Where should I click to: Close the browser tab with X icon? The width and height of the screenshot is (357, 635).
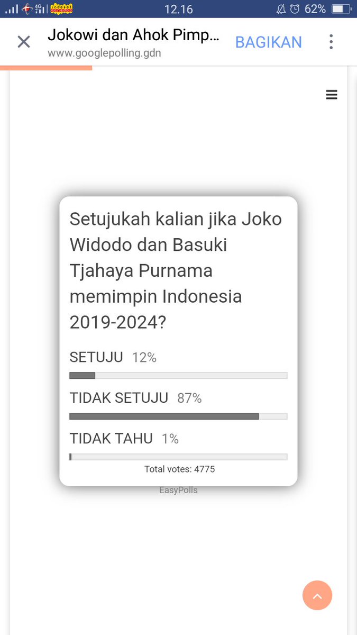click(x=24, y=42)
